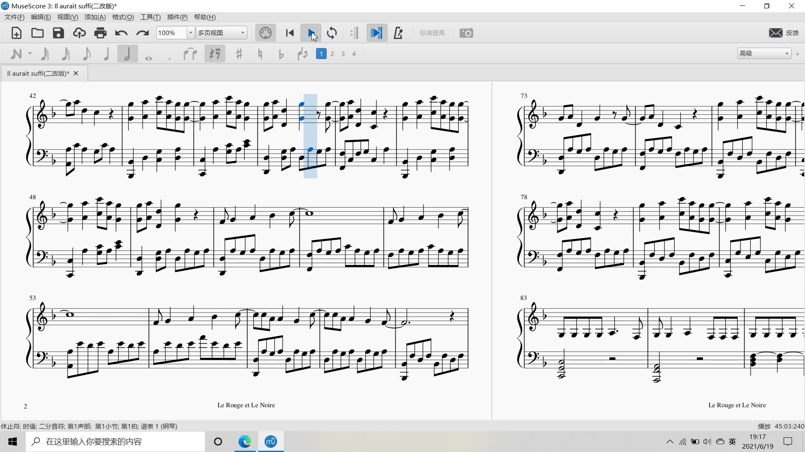Select 16th note duration
This screenshot has height=452, width=805.
pyautogui.click(x=66, y=54)
